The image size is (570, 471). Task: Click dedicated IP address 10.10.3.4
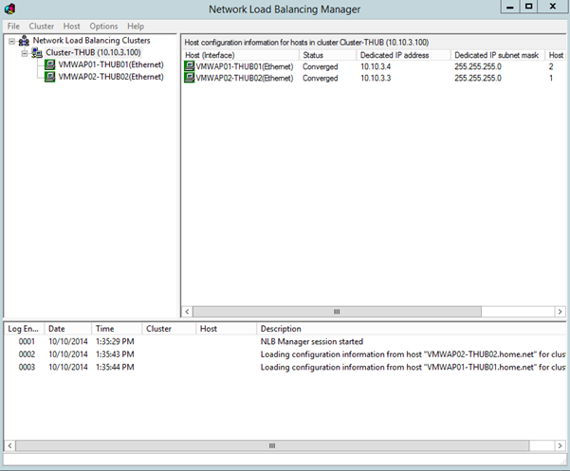(x=376, y=66)
